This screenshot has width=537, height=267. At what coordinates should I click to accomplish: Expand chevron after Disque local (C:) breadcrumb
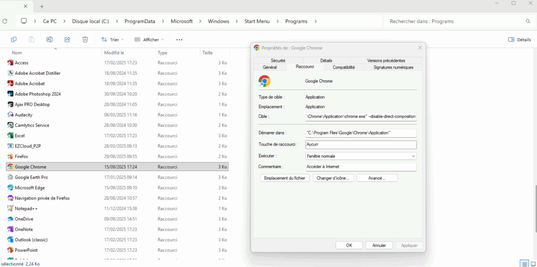(x=117, y=21)
